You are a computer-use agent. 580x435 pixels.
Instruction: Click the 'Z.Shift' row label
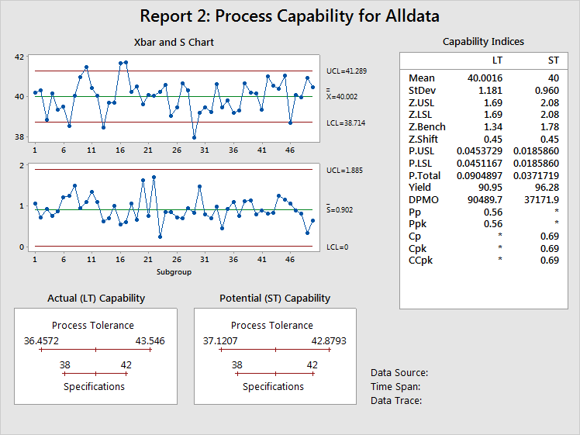(x=423, y=139)
